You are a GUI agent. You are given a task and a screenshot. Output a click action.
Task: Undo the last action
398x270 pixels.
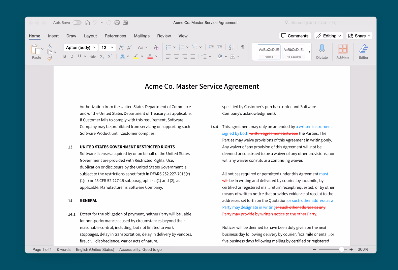pos(95,23)
